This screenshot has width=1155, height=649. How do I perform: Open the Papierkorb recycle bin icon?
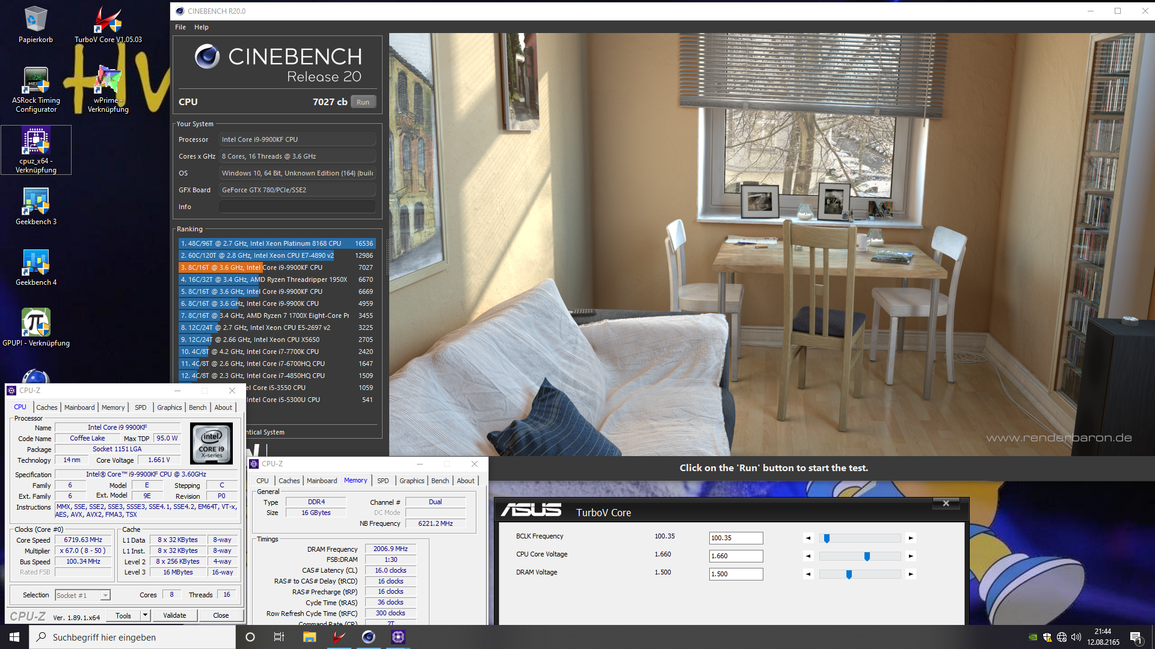pos(35,24)
